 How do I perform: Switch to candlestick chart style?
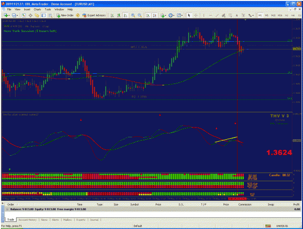point(119,15)
